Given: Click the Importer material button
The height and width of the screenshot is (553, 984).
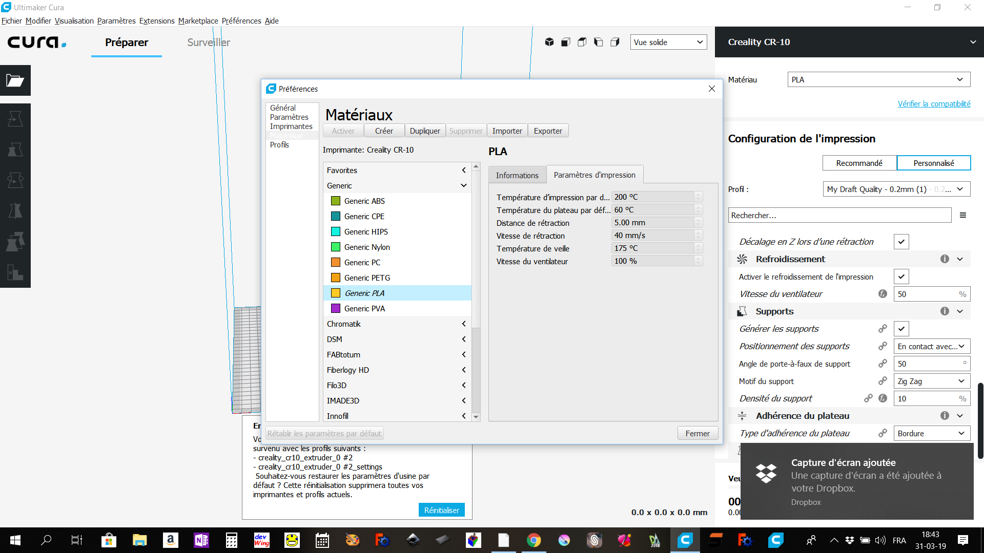Looking at the screenshot, I should (507, 131).
